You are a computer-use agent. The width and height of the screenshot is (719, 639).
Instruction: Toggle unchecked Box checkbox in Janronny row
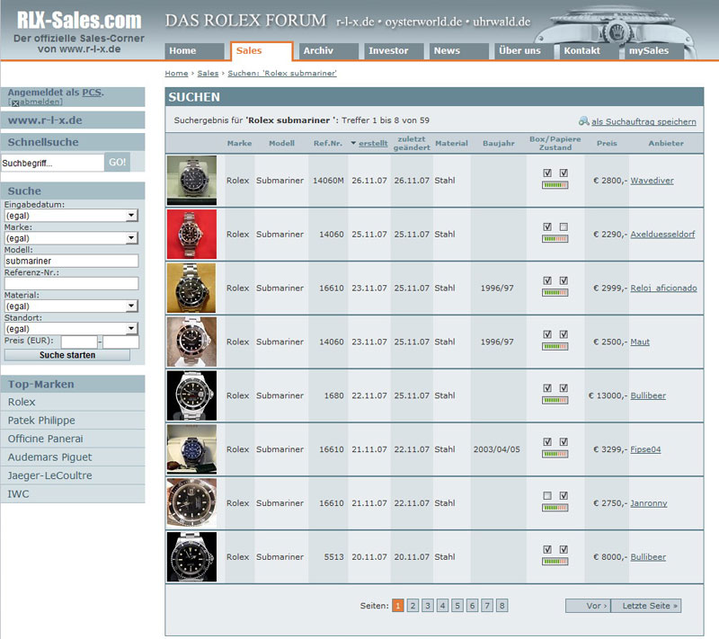coord(547,495)
